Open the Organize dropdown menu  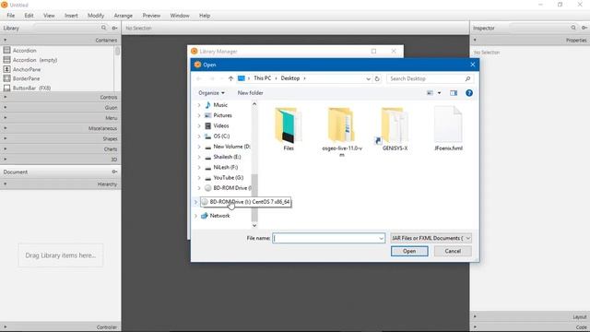(211, 93)
